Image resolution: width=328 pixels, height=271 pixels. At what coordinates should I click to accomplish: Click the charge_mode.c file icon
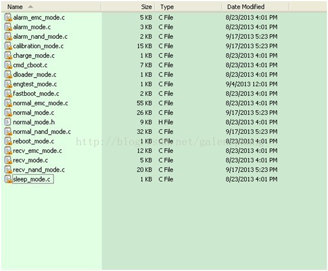pyautogui.click(x=8, y=55)
